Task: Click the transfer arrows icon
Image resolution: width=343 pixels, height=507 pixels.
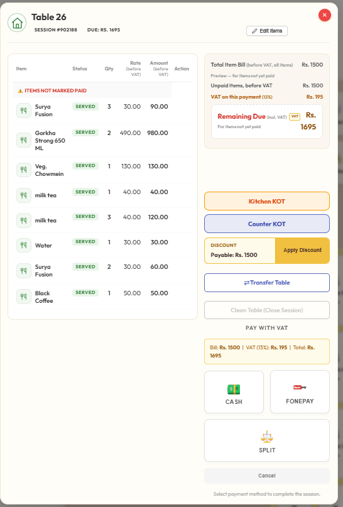Action: [247, 283]
